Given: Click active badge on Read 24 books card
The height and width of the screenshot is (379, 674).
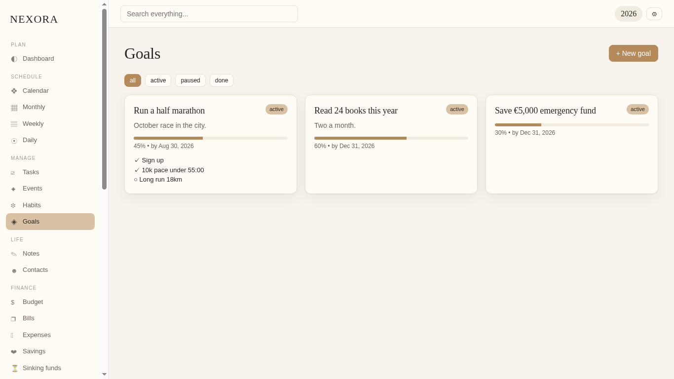Looking at the screenshot, I should pos(457,110).
